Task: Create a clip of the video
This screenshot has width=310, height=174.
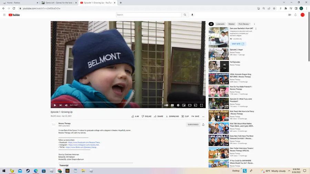Action: pos(185,116)
